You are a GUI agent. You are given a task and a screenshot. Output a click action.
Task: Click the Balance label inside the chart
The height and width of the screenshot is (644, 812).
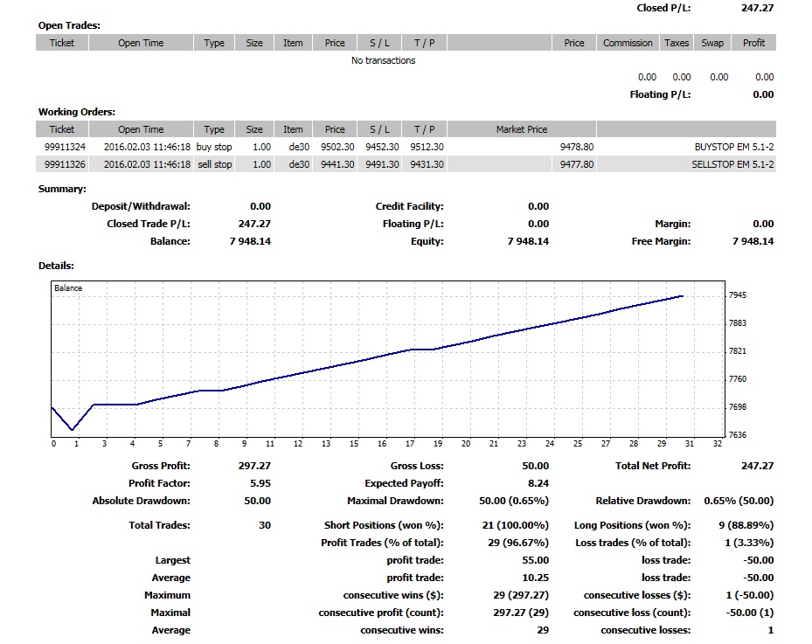coord(68,287)
